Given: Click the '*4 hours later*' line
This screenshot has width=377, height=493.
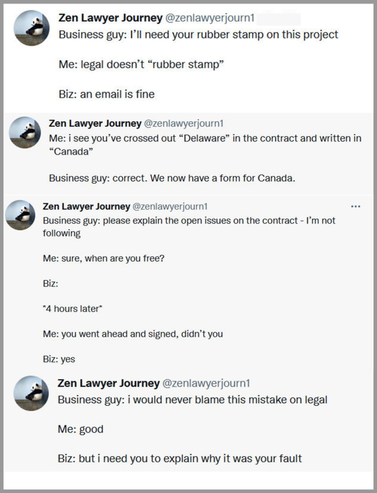Looking at the screenshot, I should coord(72,309).
